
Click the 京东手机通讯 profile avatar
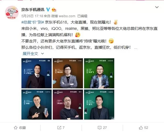point(12,13)
